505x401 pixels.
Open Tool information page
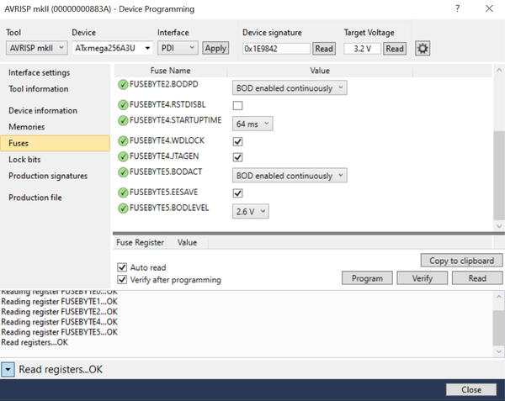coord(39,89)
